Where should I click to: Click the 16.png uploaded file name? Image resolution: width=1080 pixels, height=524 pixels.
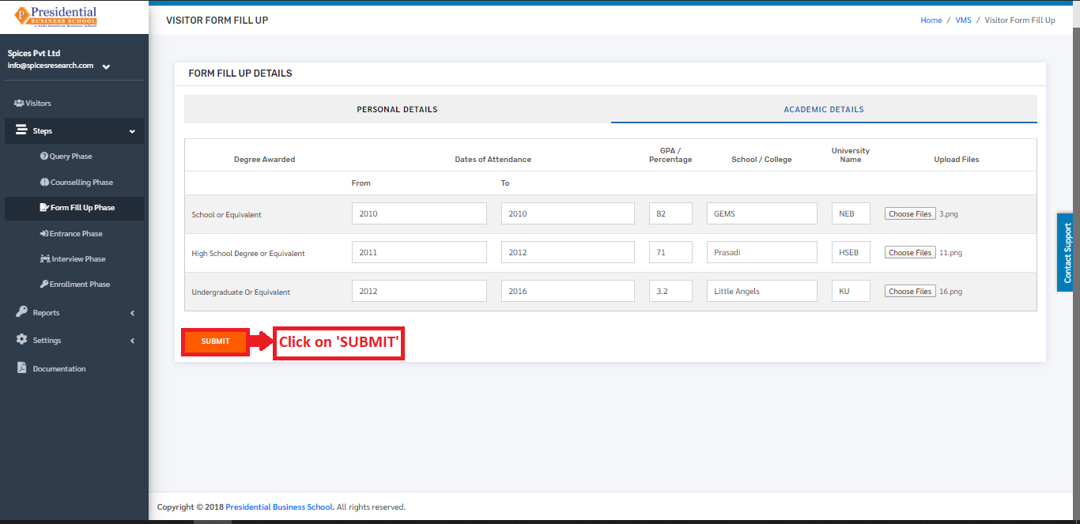click(950, 292)
